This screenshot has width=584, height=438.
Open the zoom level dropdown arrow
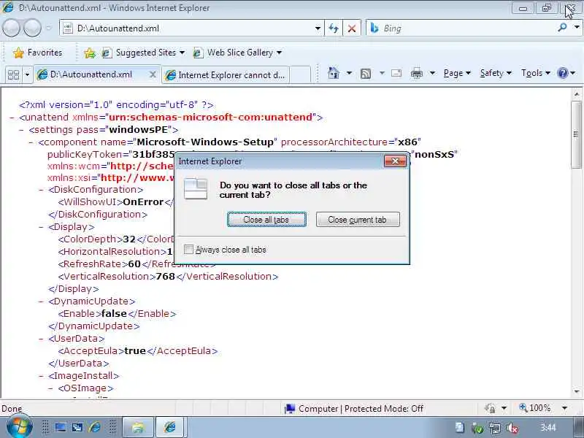(x=564, y=408)
